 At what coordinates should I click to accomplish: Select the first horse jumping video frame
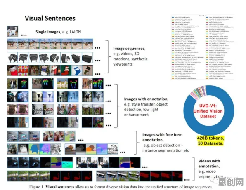click(x=12, y=44)
